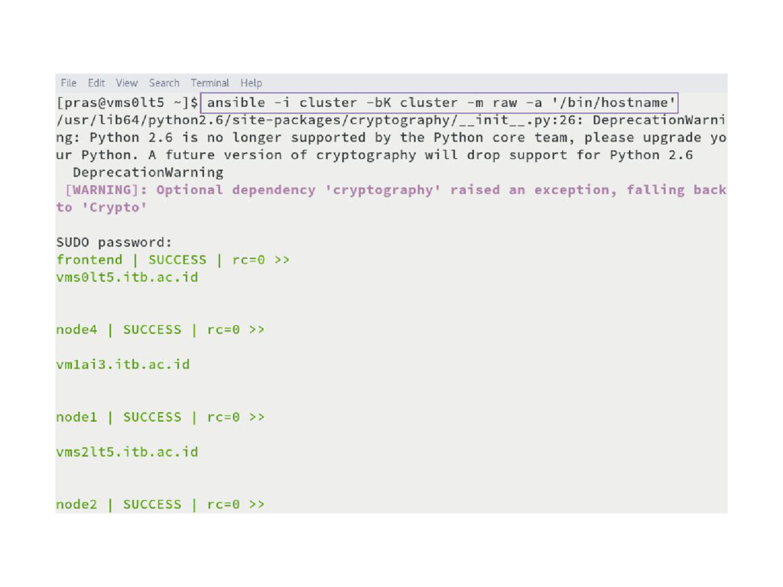Viewport: 783px width, 587px height.
Task: Click the prompt [pras@vms0lt5 ~]$
Action: tap(128, 103)
